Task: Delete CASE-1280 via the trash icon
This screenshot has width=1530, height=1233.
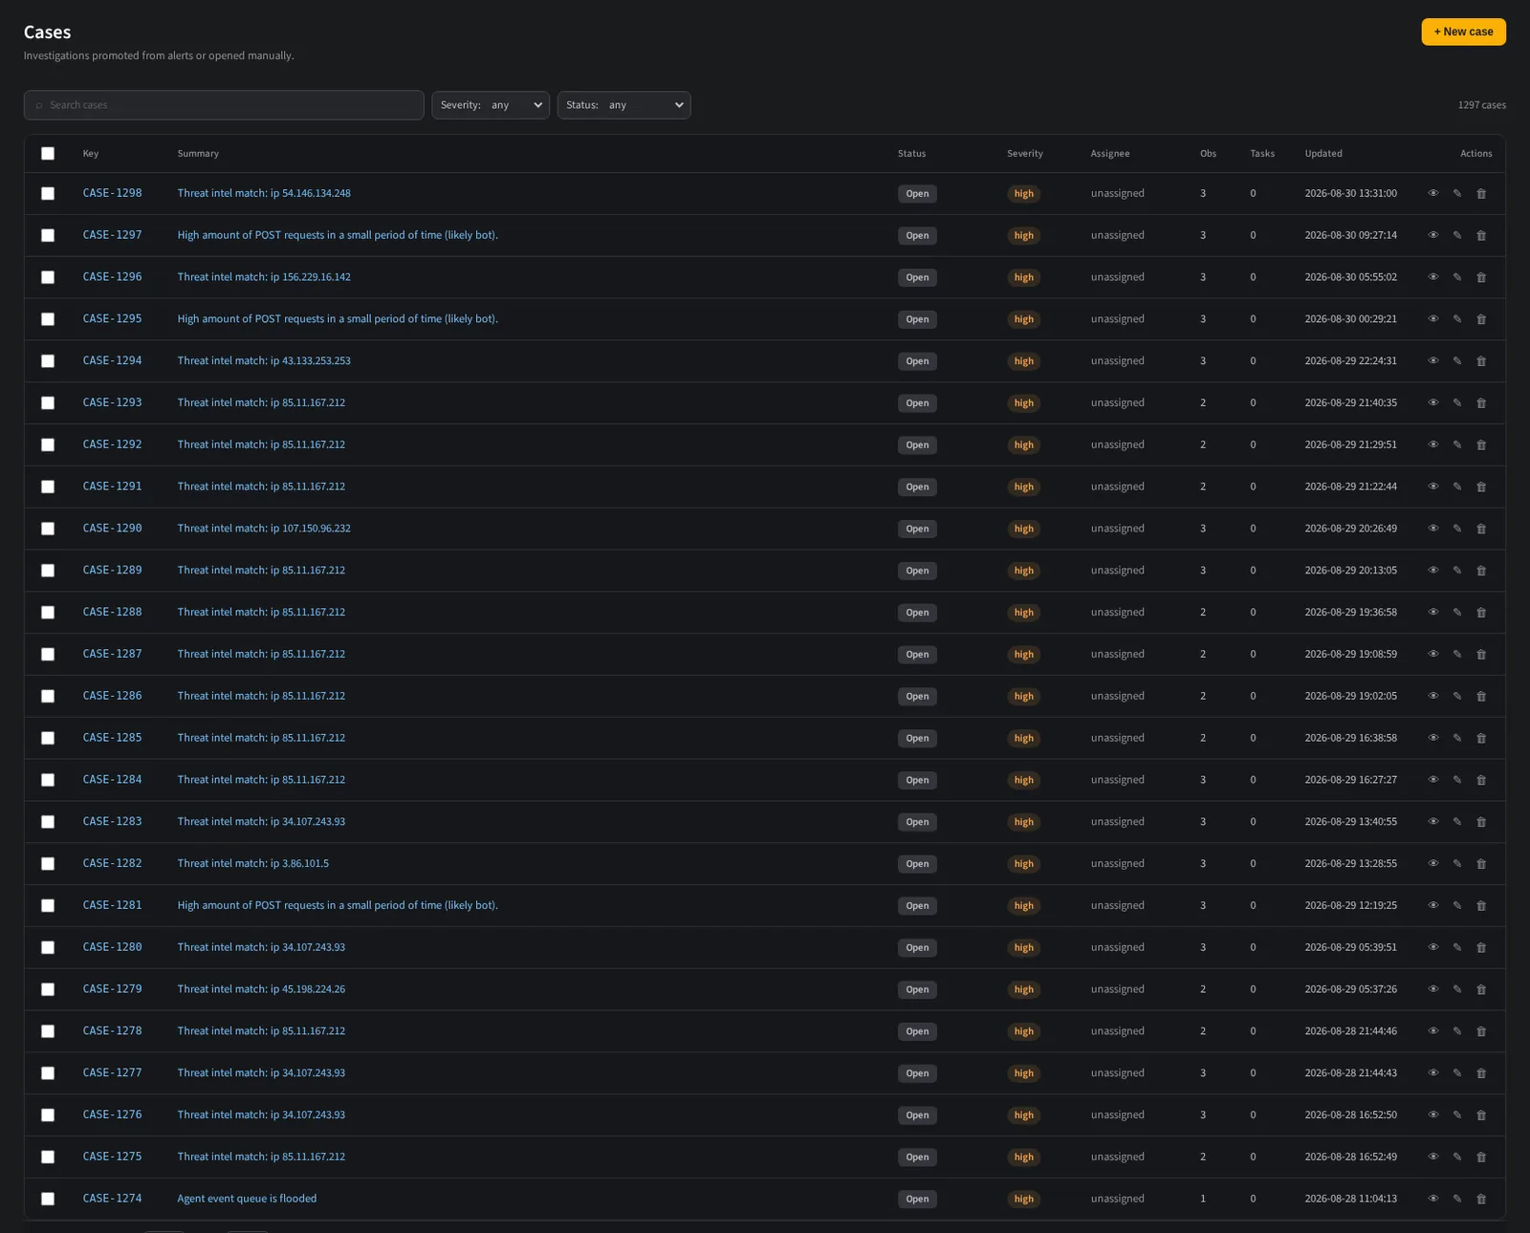Action: tap(1481, 947)
